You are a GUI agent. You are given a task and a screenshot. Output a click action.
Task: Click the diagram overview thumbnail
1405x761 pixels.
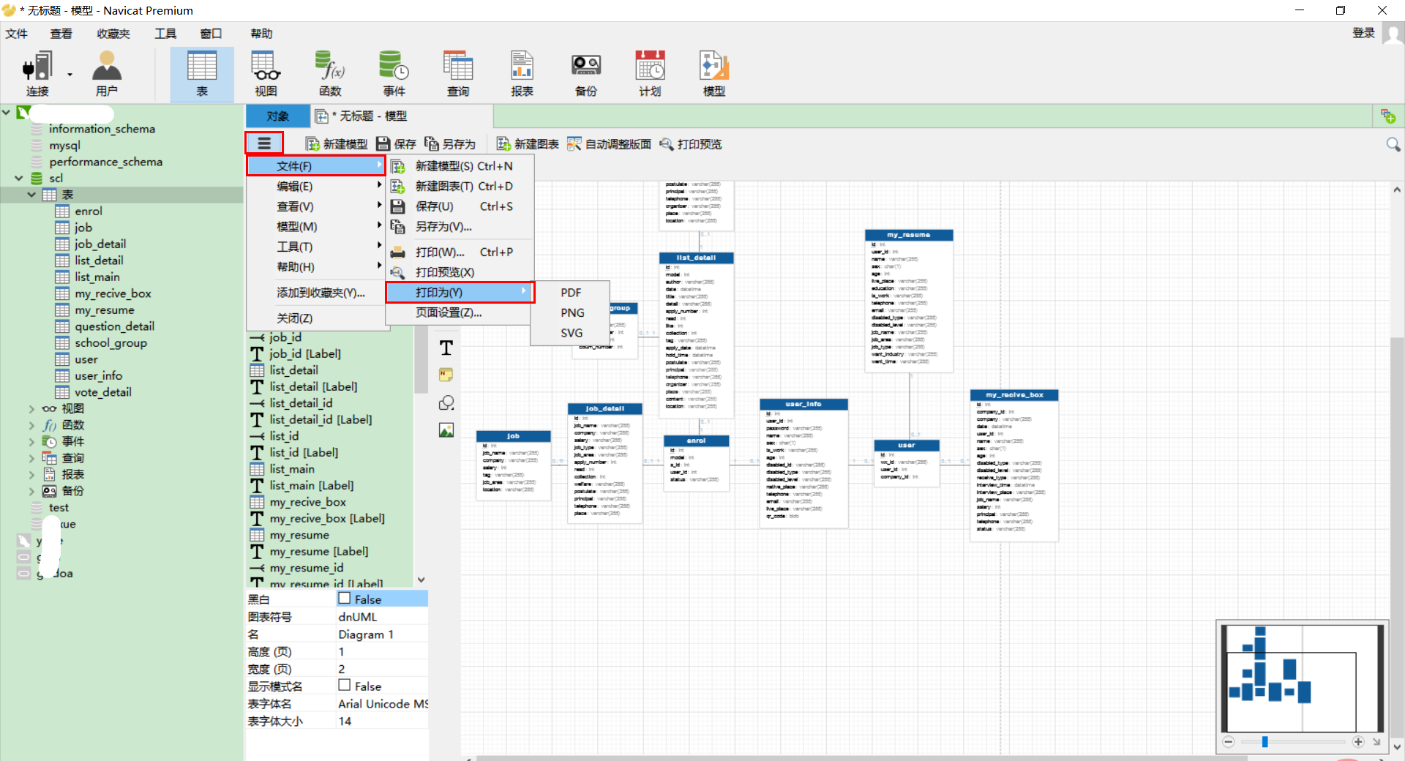coord(1302,677)
